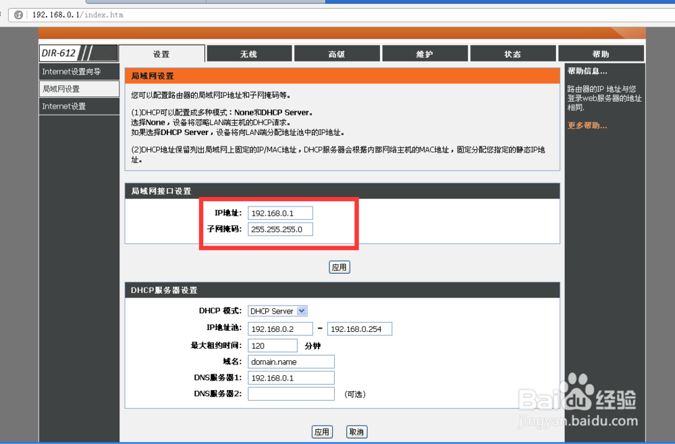Click the 分钟 unit label

313,346
